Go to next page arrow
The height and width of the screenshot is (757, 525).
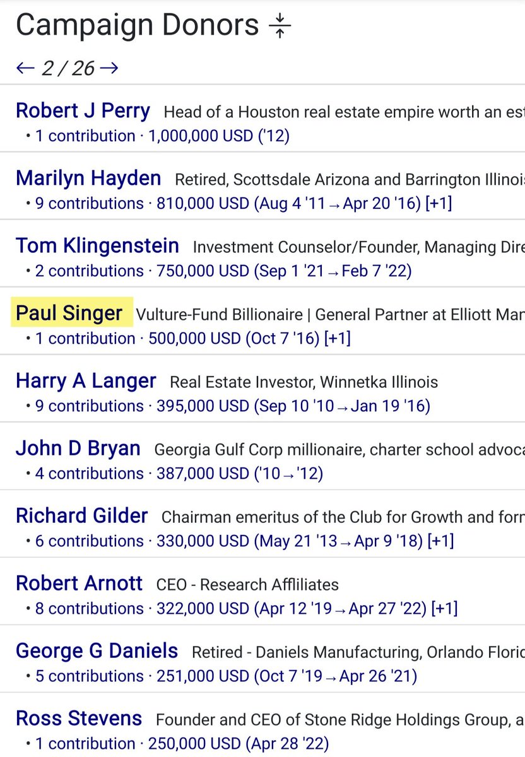point(109,68)
